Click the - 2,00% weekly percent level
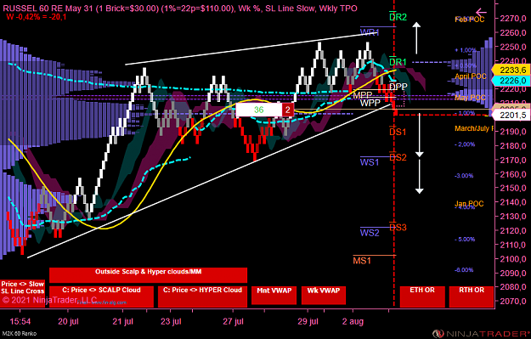The width and height of the screenshot is (531, 339). tap(465, 144)
